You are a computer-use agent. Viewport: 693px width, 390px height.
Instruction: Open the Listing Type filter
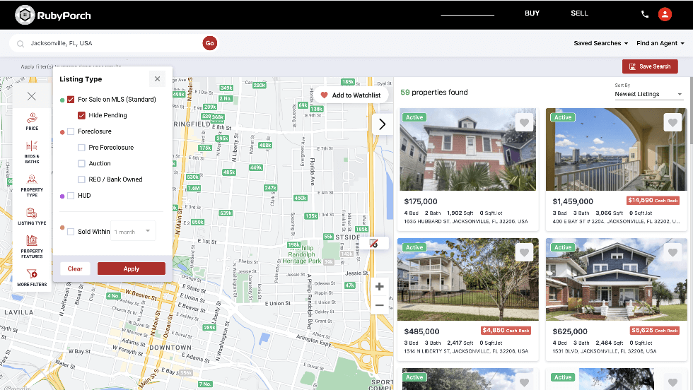coord(32,216)
